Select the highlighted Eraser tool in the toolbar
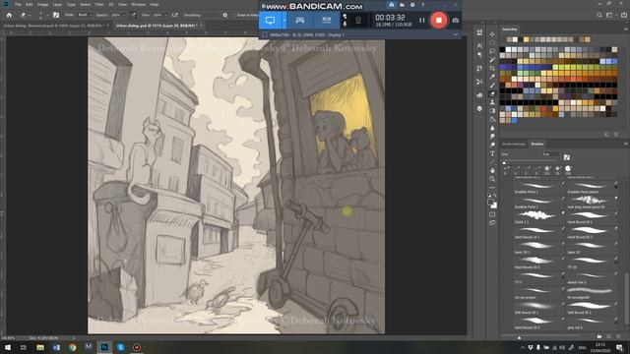The width and height of the screenshot is (630, 354). click(x=492, y=93)
